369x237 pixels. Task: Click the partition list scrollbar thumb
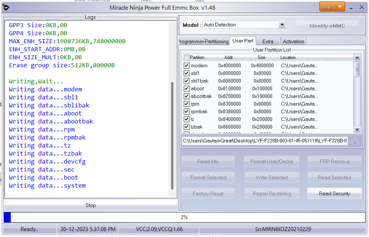click(357, 69)
